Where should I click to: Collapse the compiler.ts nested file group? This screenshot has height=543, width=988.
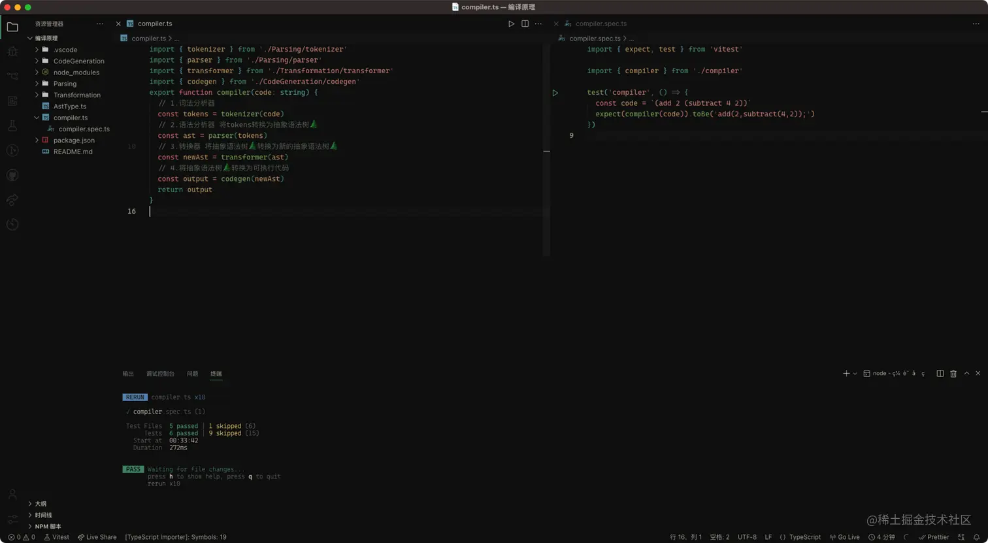coord(37,118)
